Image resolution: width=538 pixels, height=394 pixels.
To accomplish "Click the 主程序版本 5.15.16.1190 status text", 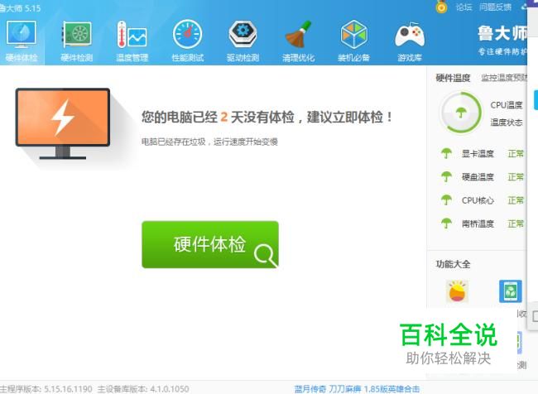I will (x=46, y=389).
